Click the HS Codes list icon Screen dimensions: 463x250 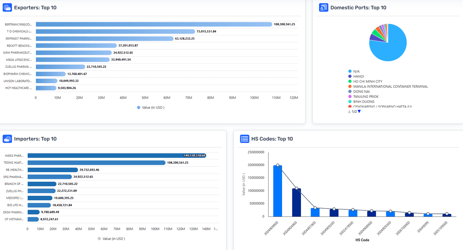click(x=244, y=139)
